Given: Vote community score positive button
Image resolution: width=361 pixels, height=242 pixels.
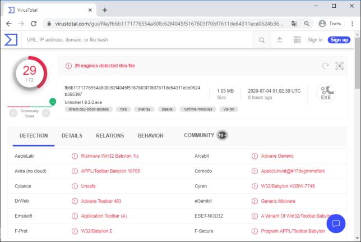Looking at the screenshot, I should (x=46, y=113).
